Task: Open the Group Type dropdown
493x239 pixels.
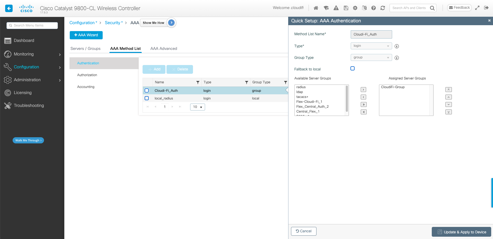Action: (x=371, y=58)
